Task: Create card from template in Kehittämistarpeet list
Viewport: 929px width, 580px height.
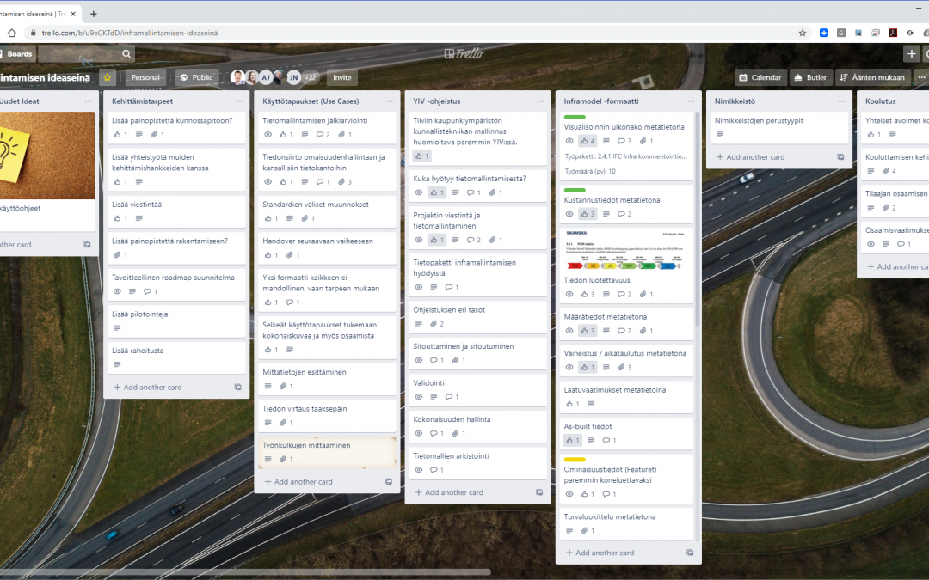Action: click(237, 387)
